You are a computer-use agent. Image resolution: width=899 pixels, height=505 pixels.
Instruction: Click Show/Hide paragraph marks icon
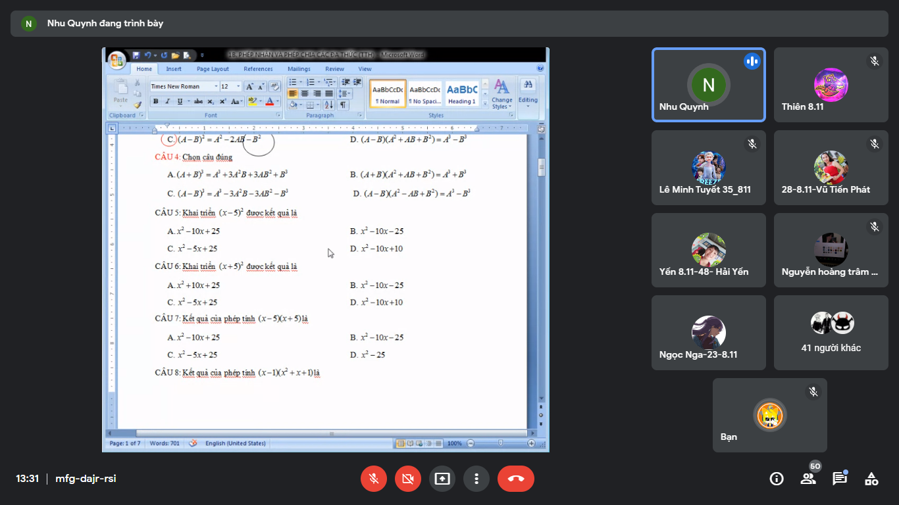tap(343, 105)
